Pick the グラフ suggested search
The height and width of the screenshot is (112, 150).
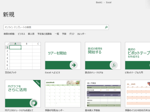click(x=72, y=34)
